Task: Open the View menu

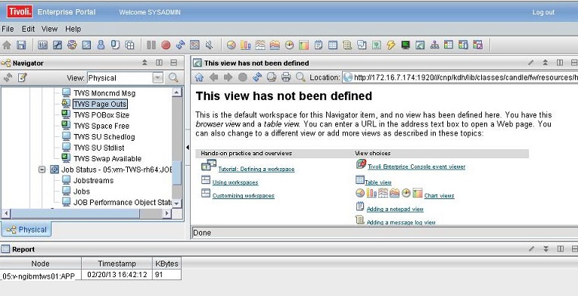Action: pos(49,29)
